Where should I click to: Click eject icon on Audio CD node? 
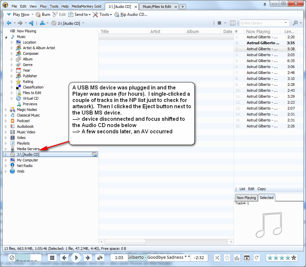95,154
